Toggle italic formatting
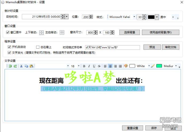 89,66
